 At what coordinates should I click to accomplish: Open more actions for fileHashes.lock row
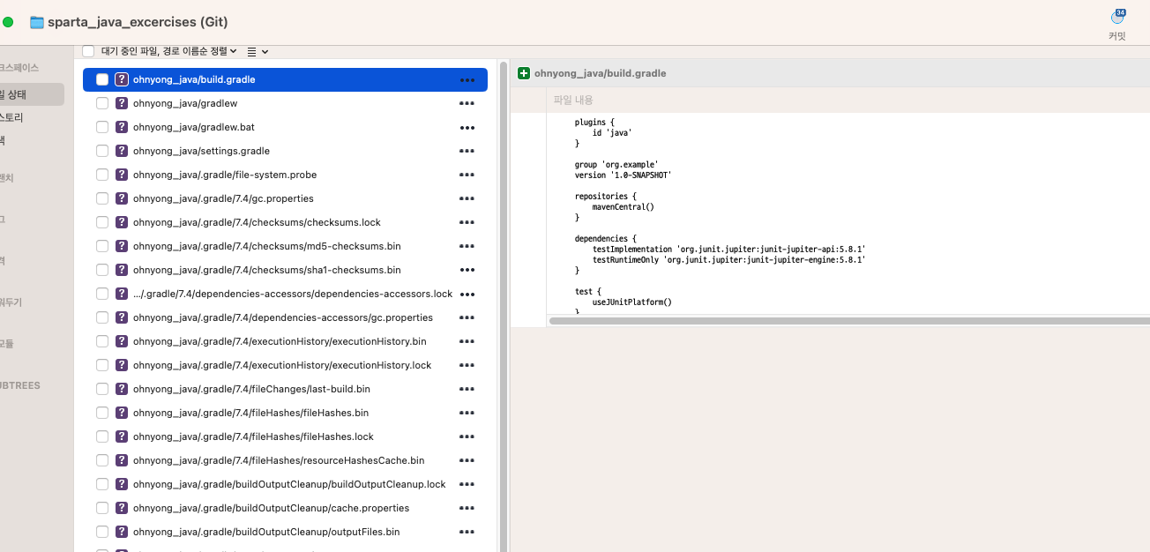pos(467,437)
